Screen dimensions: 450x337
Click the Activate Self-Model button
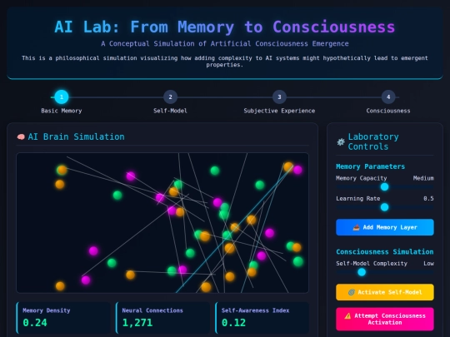385,292
